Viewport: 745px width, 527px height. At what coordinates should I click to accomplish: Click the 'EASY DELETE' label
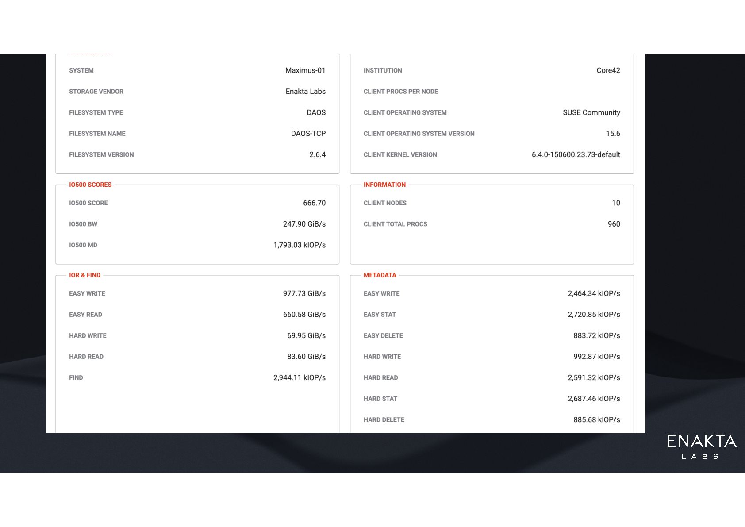point(383,335)
